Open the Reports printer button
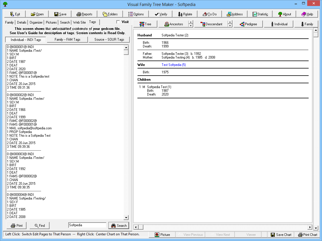 pyautogui.click(x=84, y=14)
